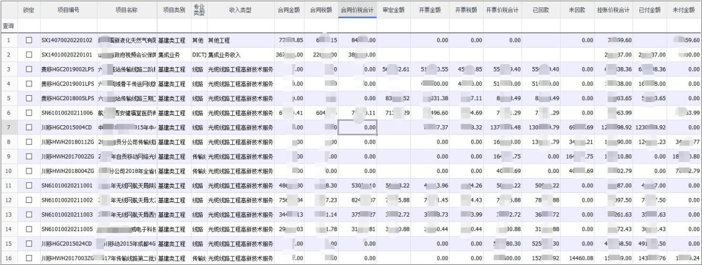Click the 14460.08 未回款 value
This screenshot has width=702, height=265.
click(581, 258)
